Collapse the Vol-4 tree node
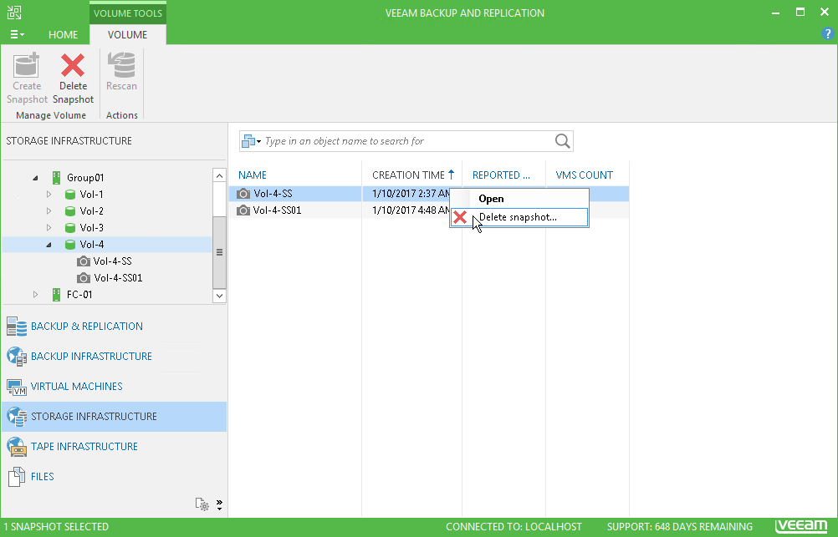Screen dimensions: 838x537 [49, 245]
